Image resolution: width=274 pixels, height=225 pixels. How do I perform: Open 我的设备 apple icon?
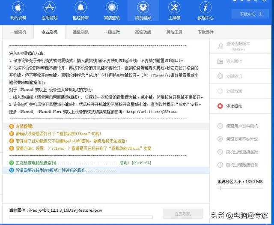18,8
